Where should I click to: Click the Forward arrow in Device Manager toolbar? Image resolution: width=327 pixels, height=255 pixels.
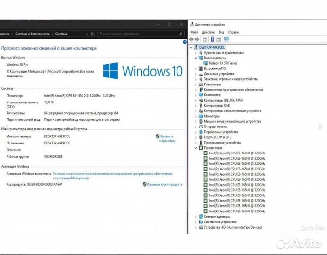coord(197,39)
